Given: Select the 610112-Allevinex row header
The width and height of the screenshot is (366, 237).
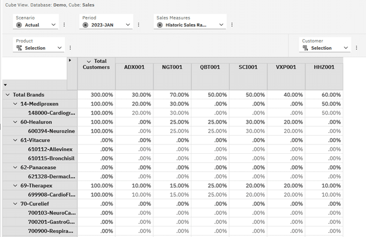Looking at the screenshot, I should point(40,149).
